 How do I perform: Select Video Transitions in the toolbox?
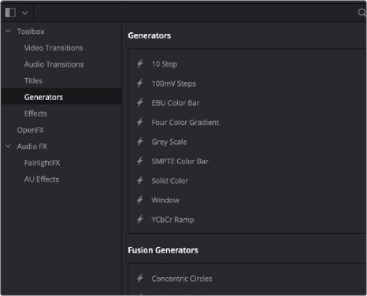54,48
